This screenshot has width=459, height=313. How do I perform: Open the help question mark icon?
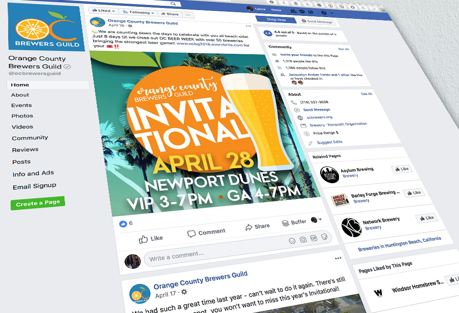[323, 13]
